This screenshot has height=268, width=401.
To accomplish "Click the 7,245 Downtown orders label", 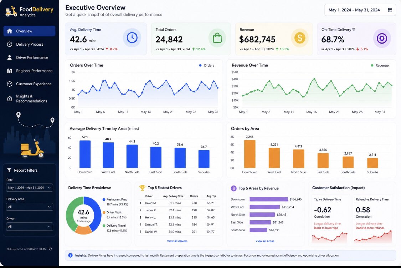I will 250,137.
